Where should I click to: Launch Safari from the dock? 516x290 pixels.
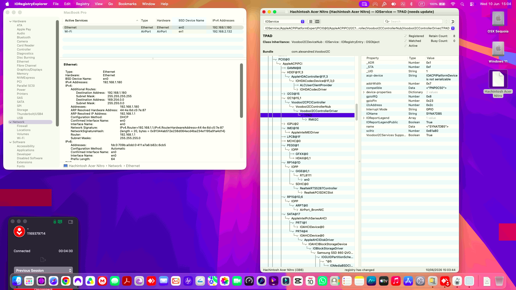pyautogui.click(x=53, y=281)
